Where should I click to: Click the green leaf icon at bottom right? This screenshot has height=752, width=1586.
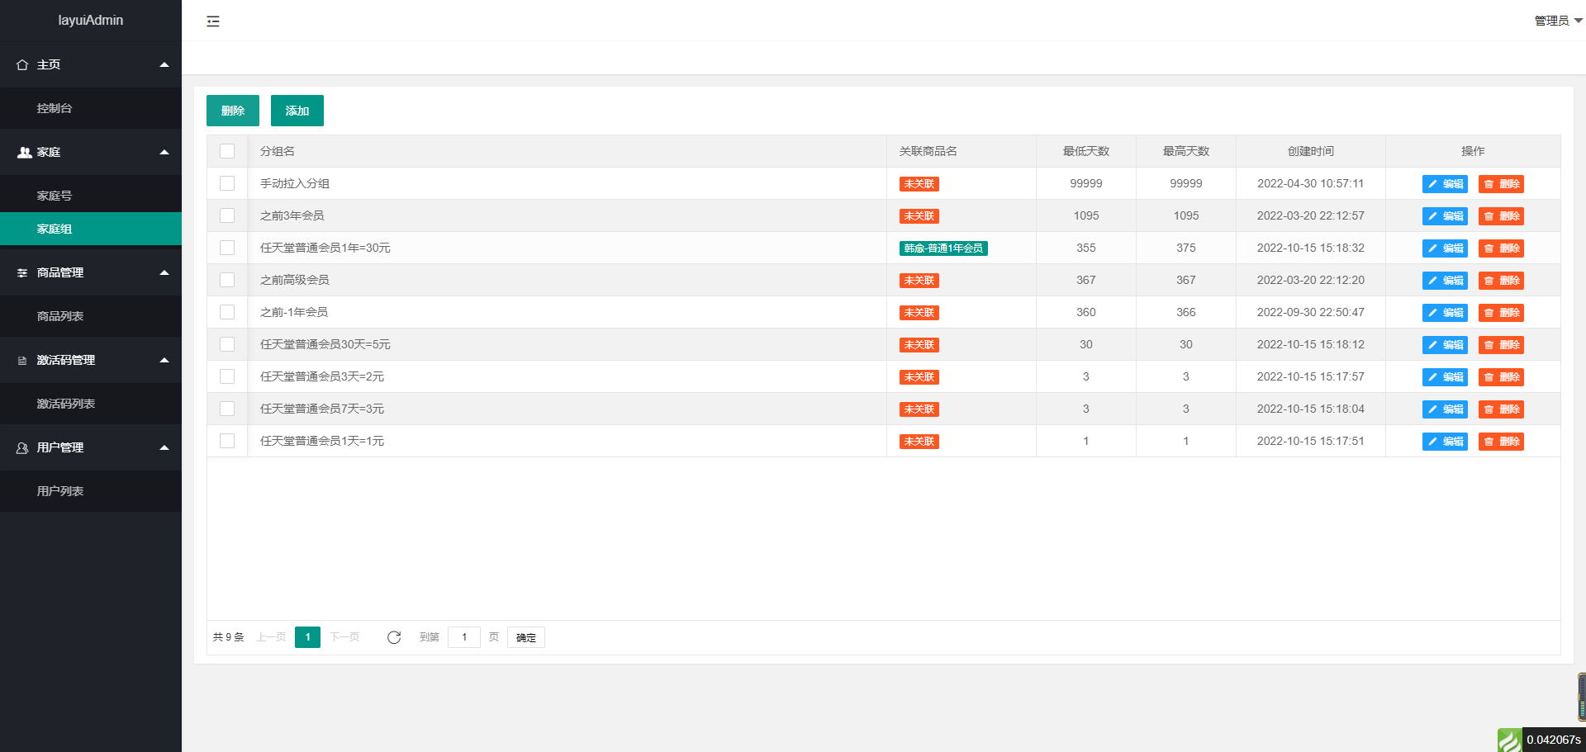(x=1510, y=740)
